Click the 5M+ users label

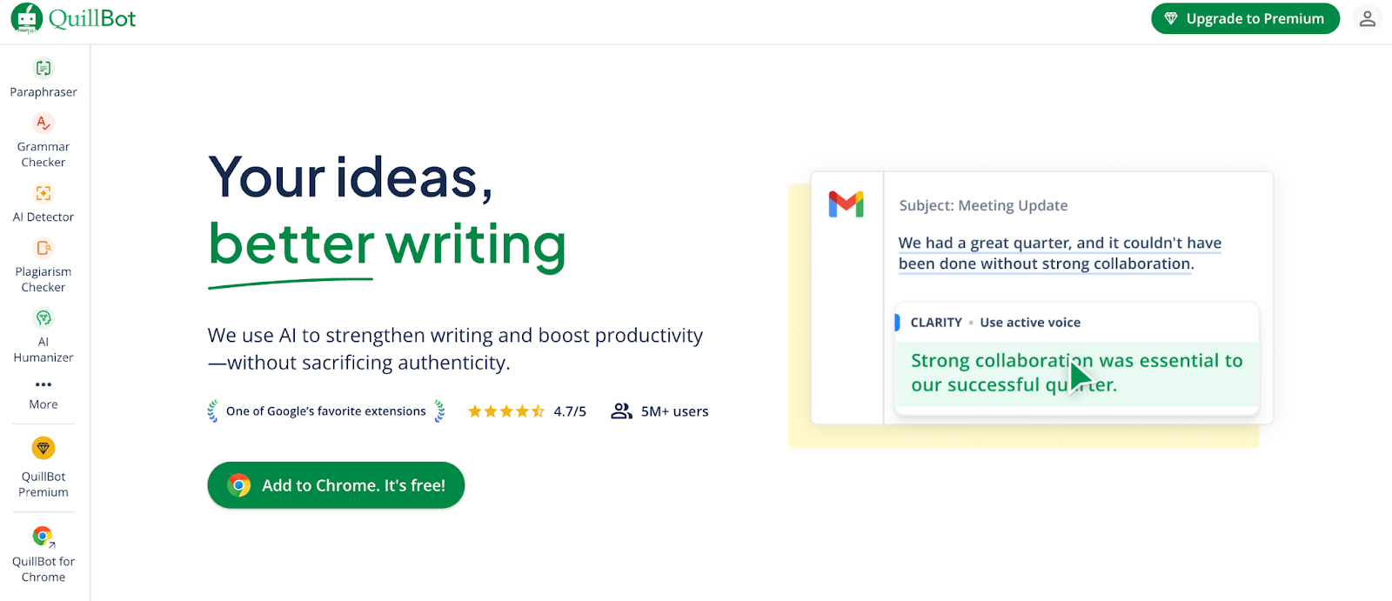point(660,411)
